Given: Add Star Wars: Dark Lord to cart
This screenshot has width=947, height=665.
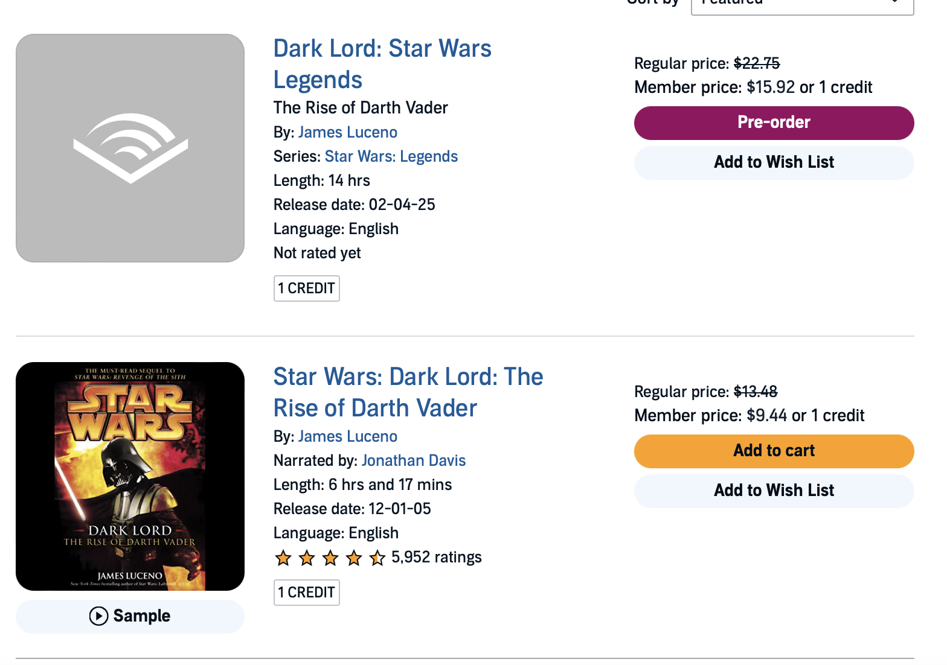Looking at the screenshot, I should [773, 451].
